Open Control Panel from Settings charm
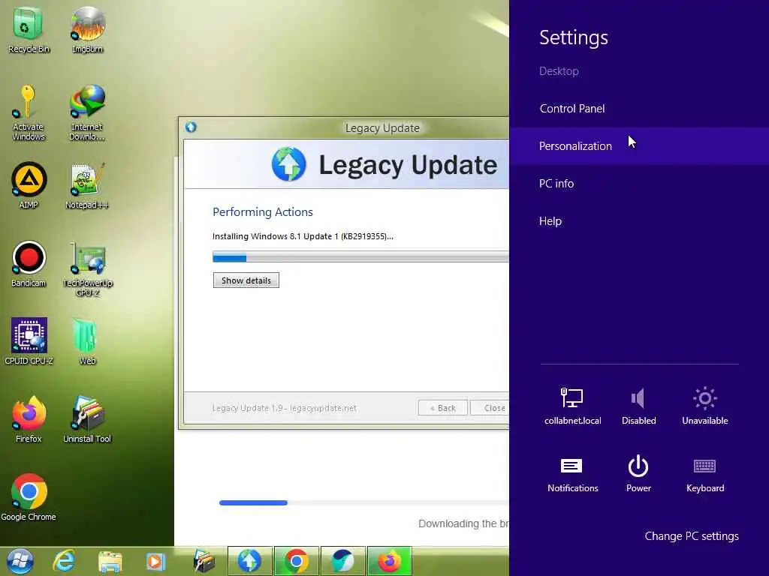This screenshot has width=769, height=576. [x=639, y=108]
